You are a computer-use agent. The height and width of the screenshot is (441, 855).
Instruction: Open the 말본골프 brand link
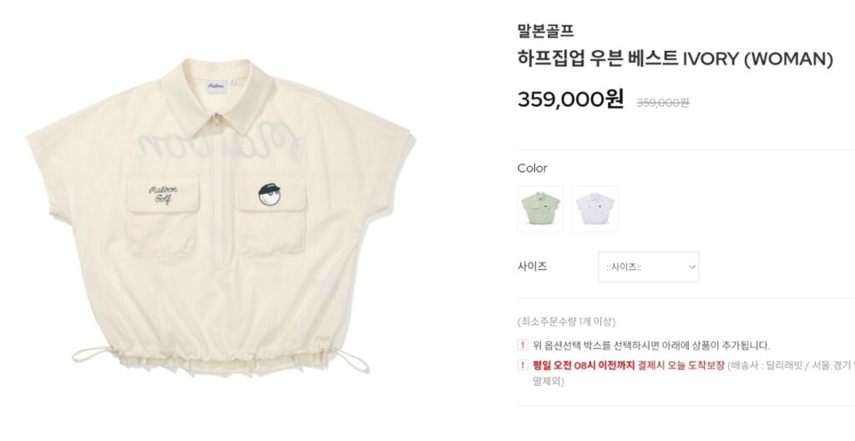[x=545, y=31]
